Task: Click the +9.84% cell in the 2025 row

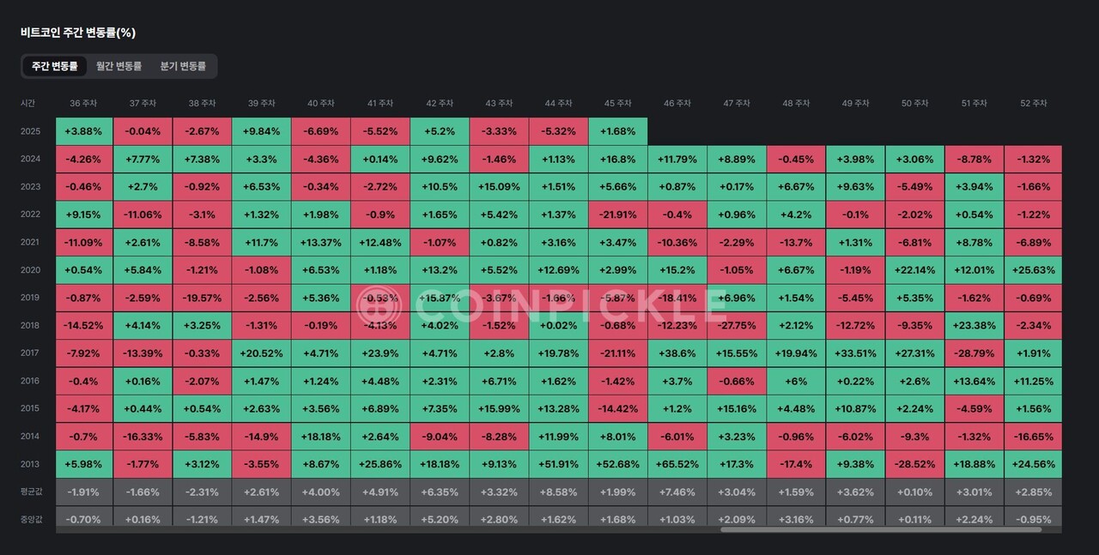Action: (x=261, y=131)
